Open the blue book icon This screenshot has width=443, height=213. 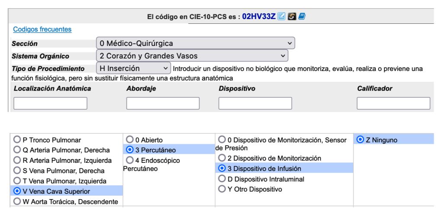pyautogui.click(x=301, y=16)
